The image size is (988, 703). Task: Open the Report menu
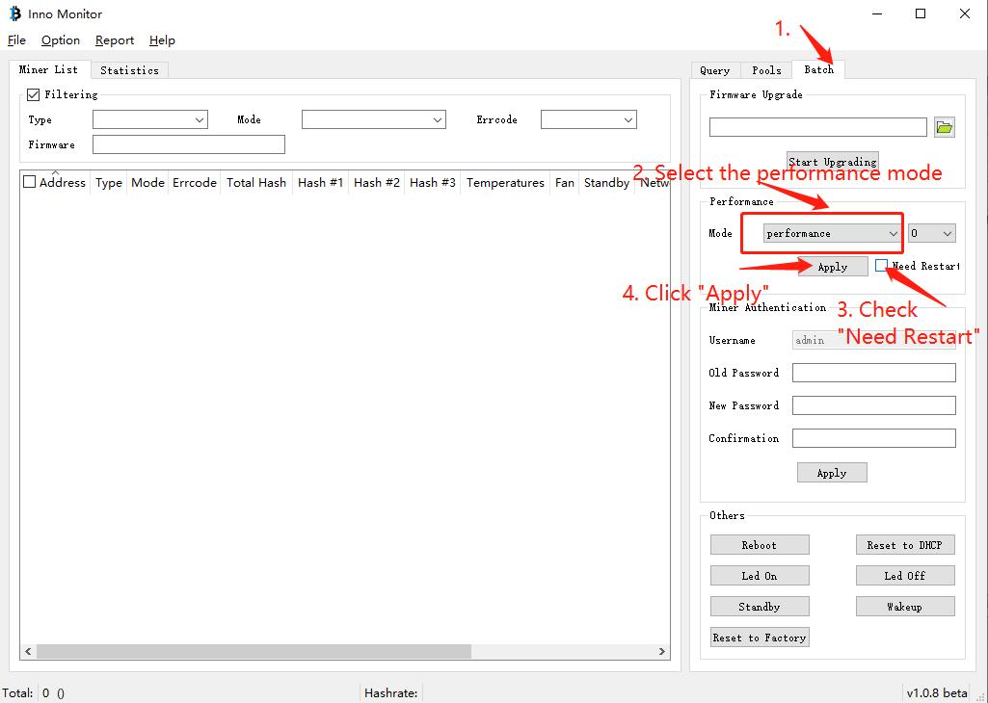(x=115, y=40)
